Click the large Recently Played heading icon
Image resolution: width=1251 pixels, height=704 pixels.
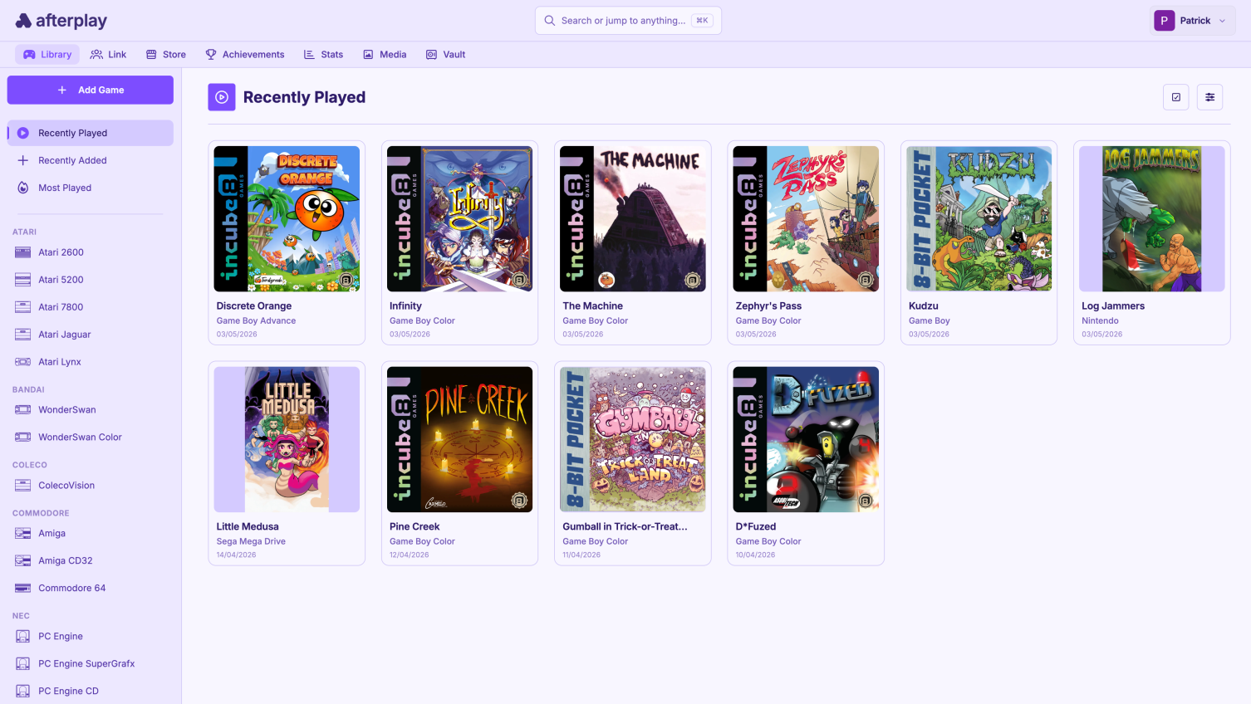point(222,97)
